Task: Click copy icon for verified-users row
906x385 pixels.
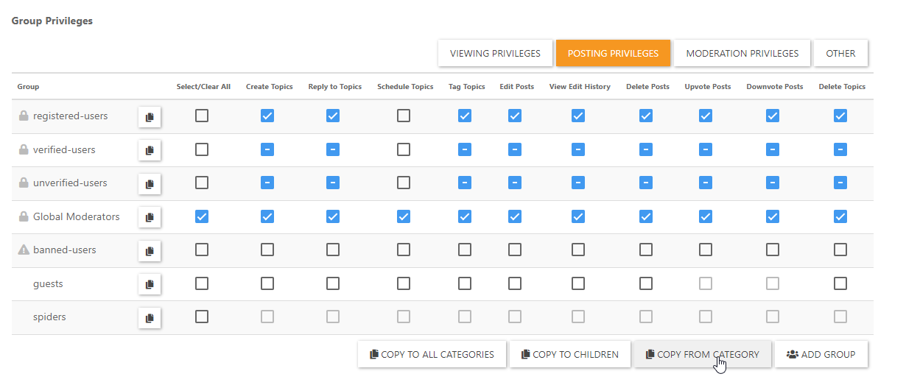Action: [150, 150]
